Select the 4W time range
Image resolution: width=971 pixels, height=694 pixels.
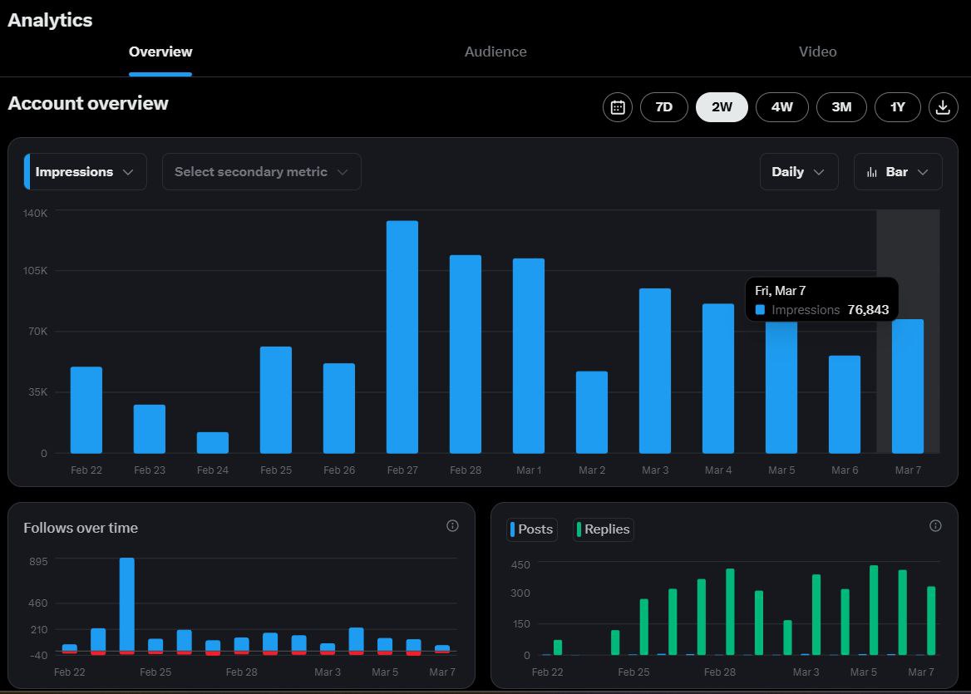(781, 107)
